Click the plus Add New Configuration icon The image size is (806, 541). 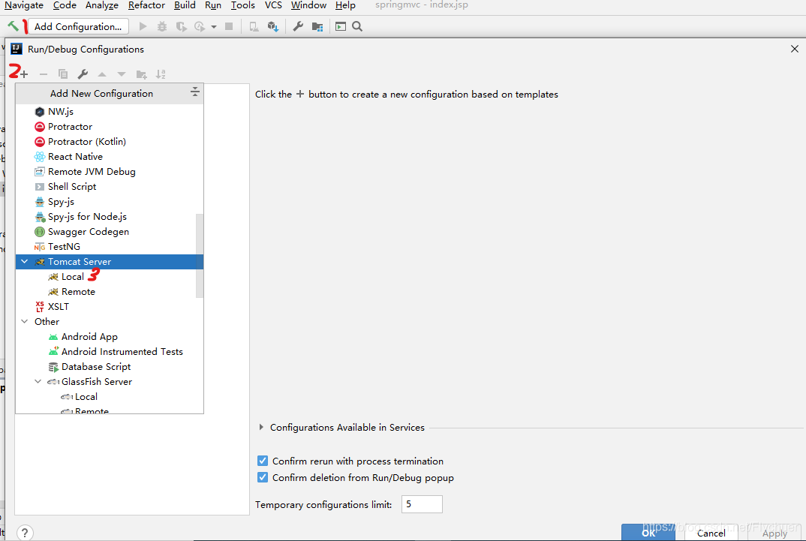(24, 74)
